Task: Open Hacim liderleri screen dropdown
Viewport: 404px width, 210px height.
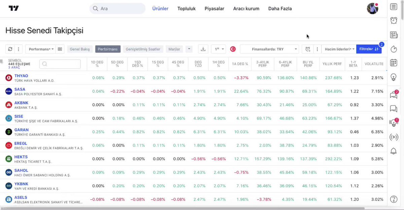Action: click(339, 49)
